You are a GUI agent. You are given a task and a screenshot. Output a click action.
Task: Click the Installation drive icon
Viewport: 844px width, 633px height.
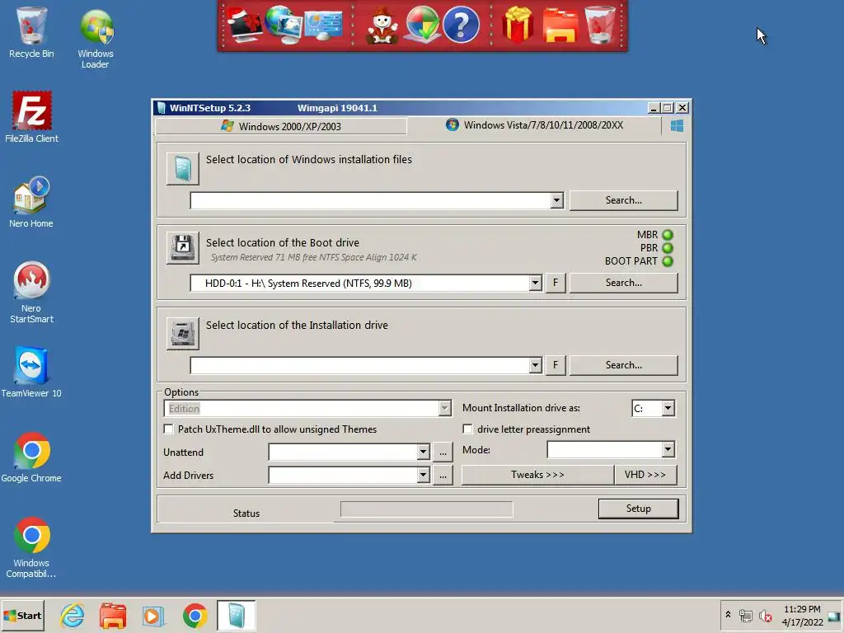[182, 333]
